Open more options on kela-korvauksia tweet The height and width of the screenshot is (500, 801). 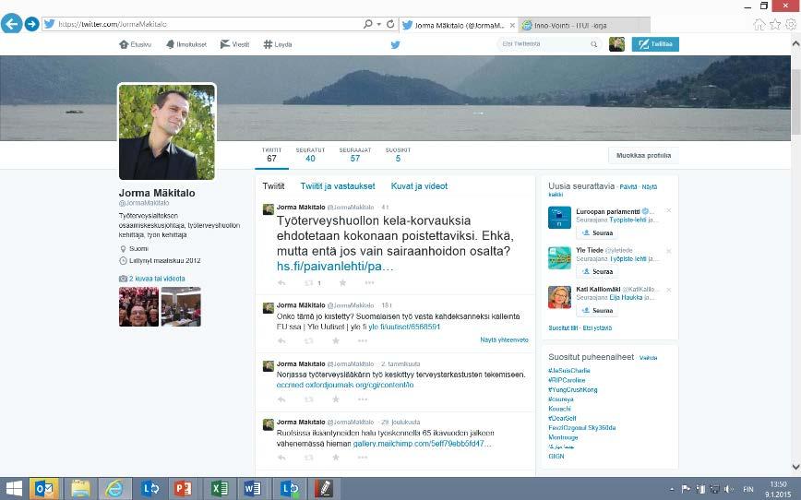(369, 282)
